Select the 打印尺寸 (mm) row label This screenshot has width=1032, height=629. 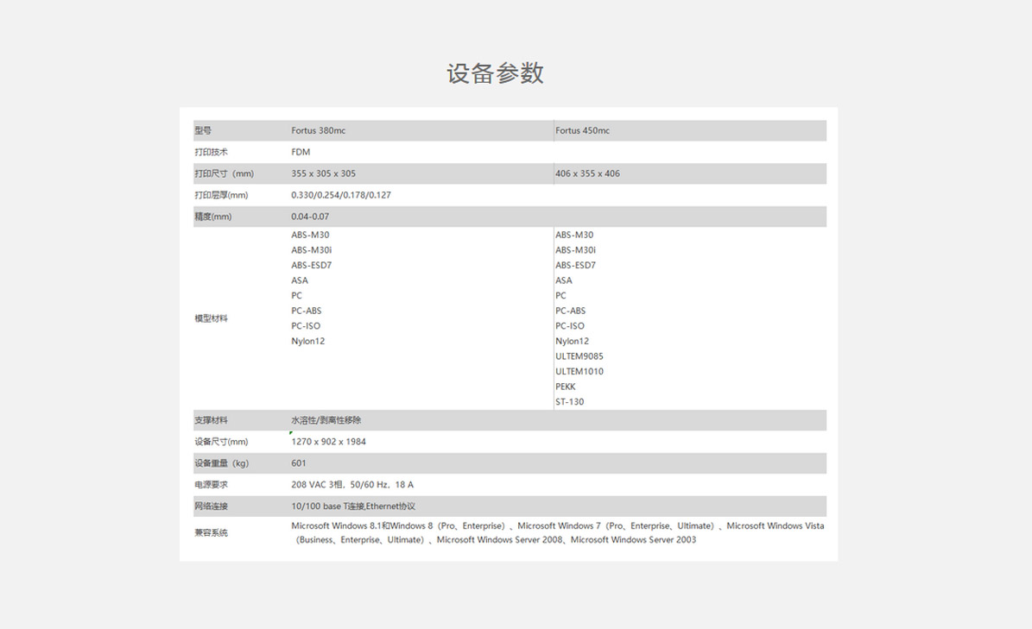224,173
